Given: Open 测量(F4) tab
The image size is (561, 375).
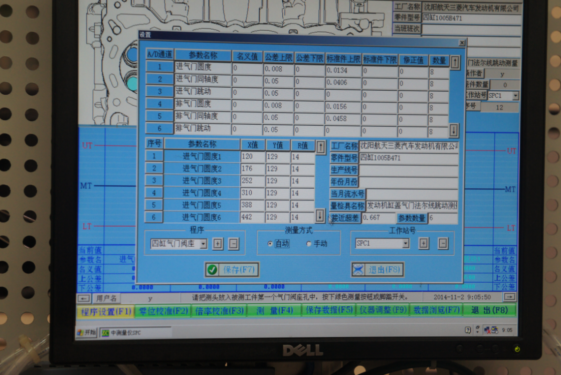Looking at the screenshot, I should click(x=274, y=310).
